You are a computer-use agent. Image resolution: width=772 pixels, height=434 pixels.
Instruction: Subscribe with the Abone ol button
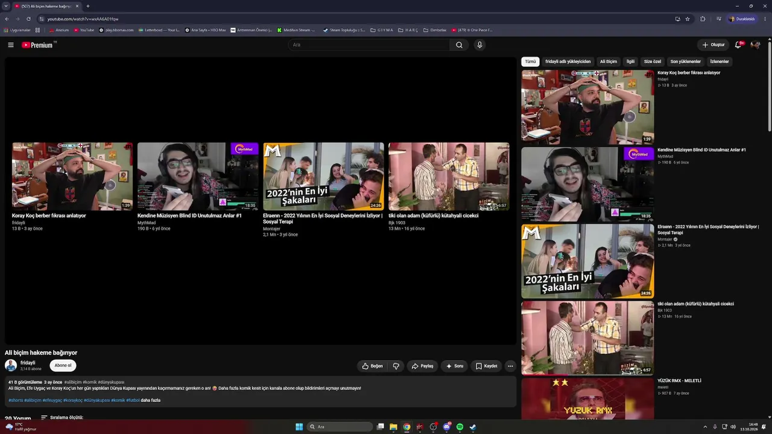[63, 365]
